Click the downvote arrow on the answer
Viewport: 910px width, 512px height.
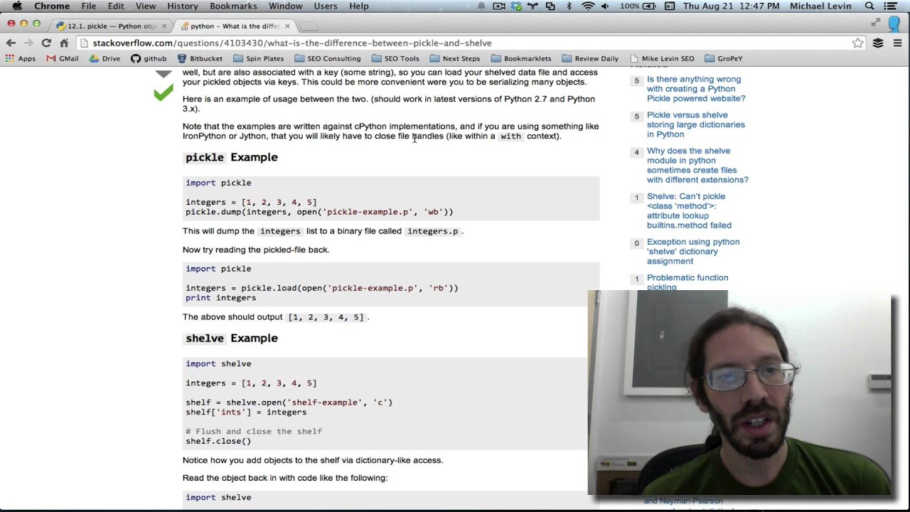[164, 73]
